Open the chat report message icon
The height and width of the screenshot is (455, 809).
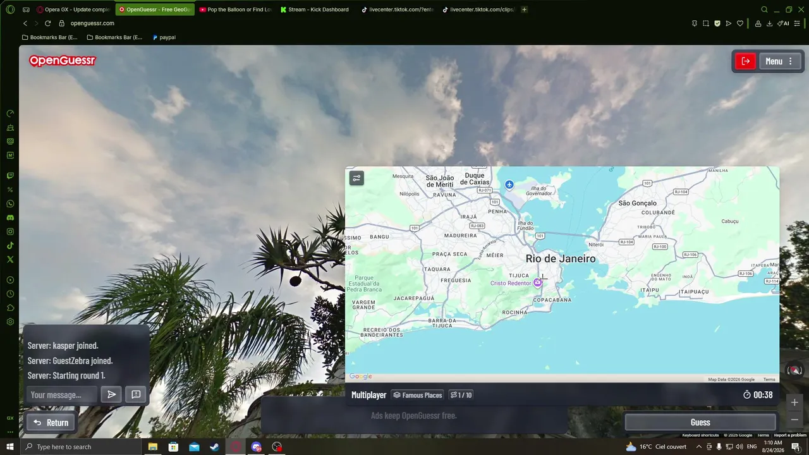click(136, 395)
